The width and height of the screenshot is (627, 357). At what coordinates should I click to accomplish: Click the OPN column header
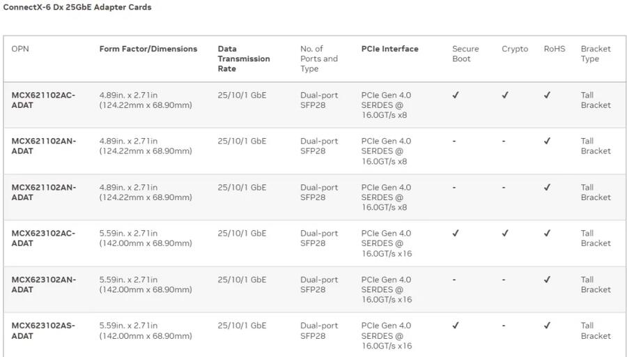[x=20, y=49]
